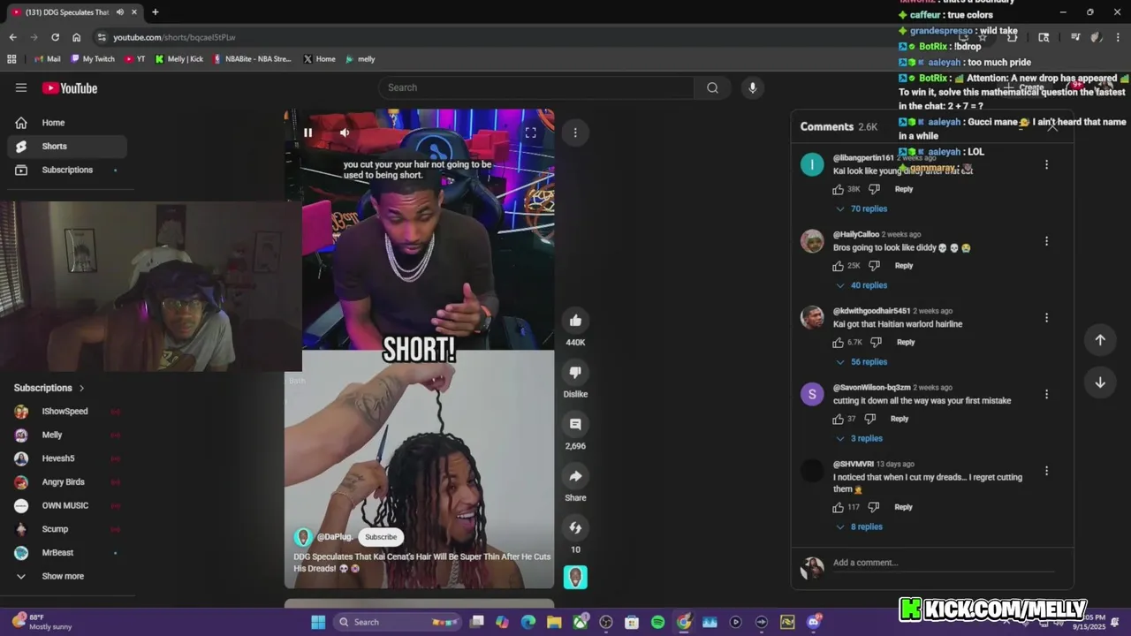
Task: Dislike the Short
Action: (x=575, y=373)
